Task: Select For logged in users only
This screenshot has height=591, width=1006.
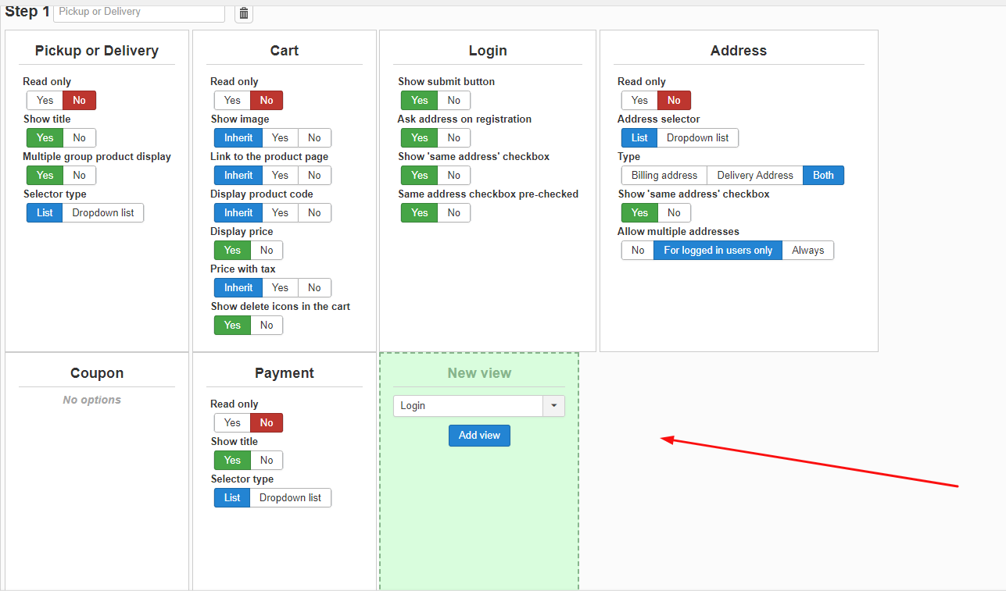Action: [718, 250]
